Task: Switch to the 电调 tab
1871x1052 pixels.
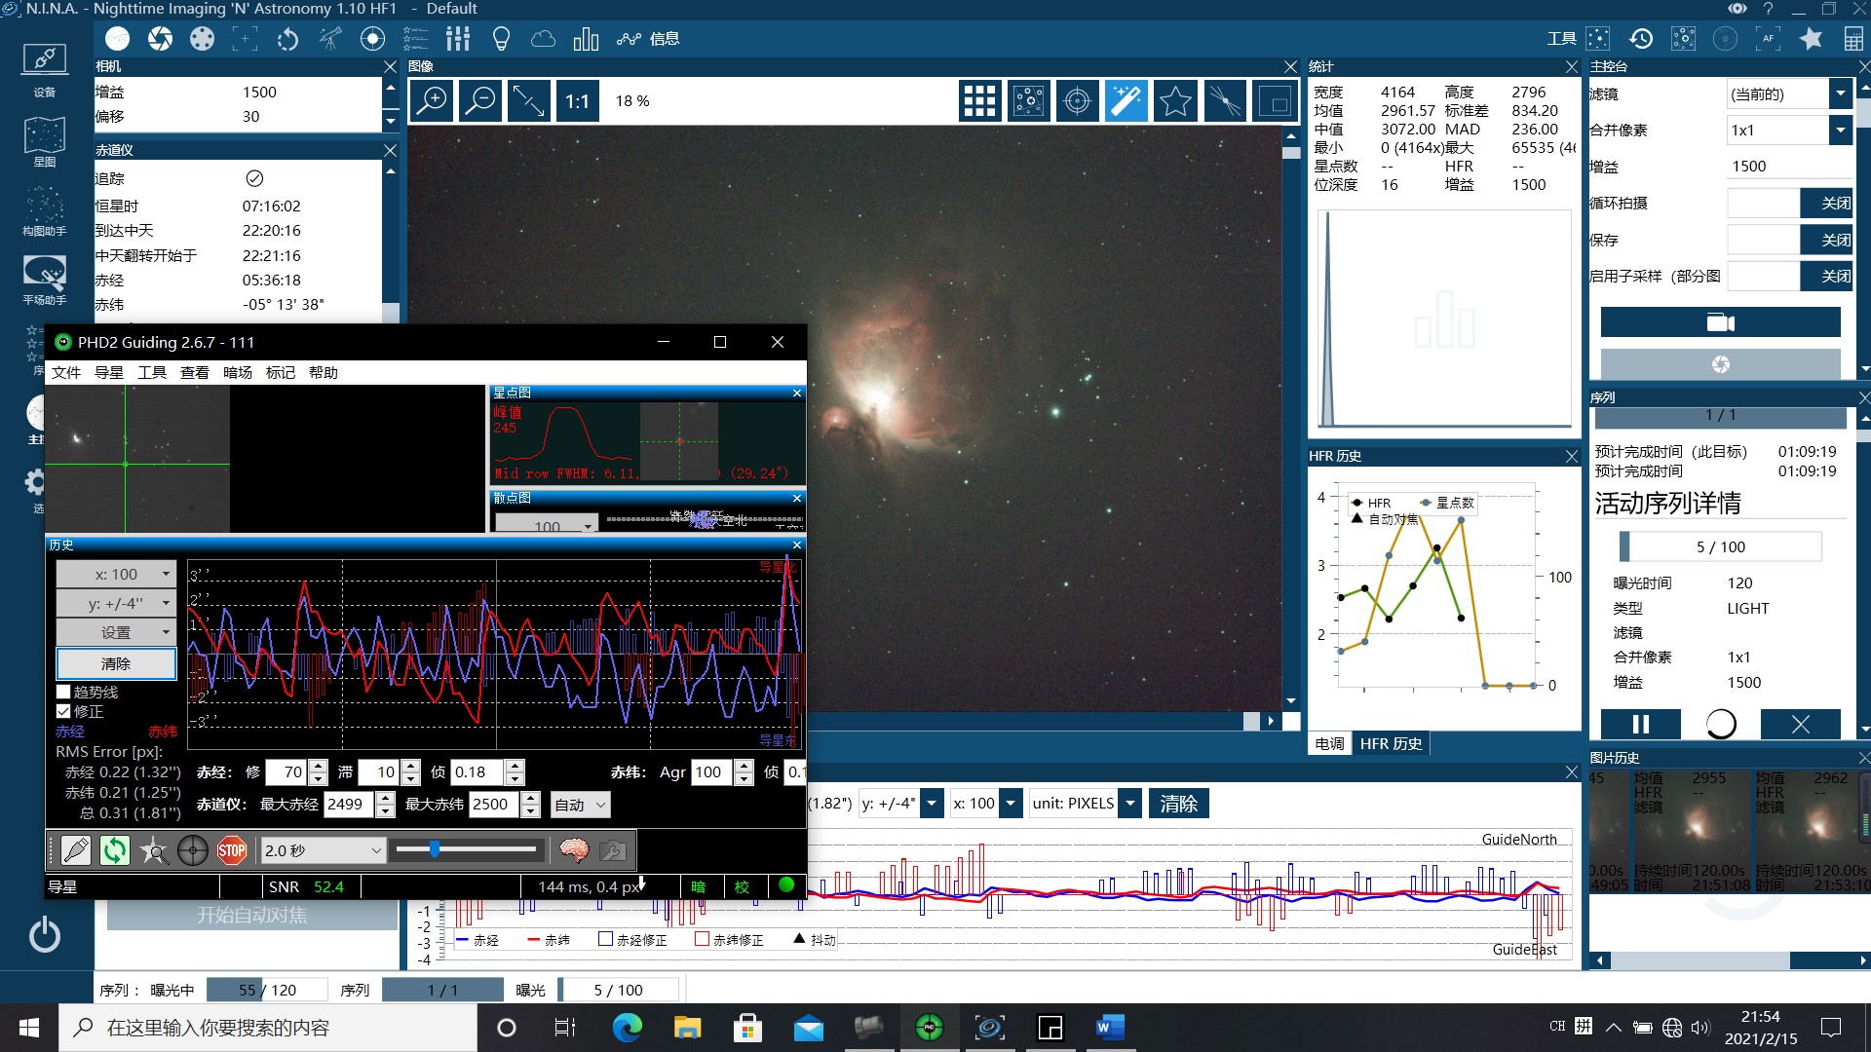Action: 1329,743
